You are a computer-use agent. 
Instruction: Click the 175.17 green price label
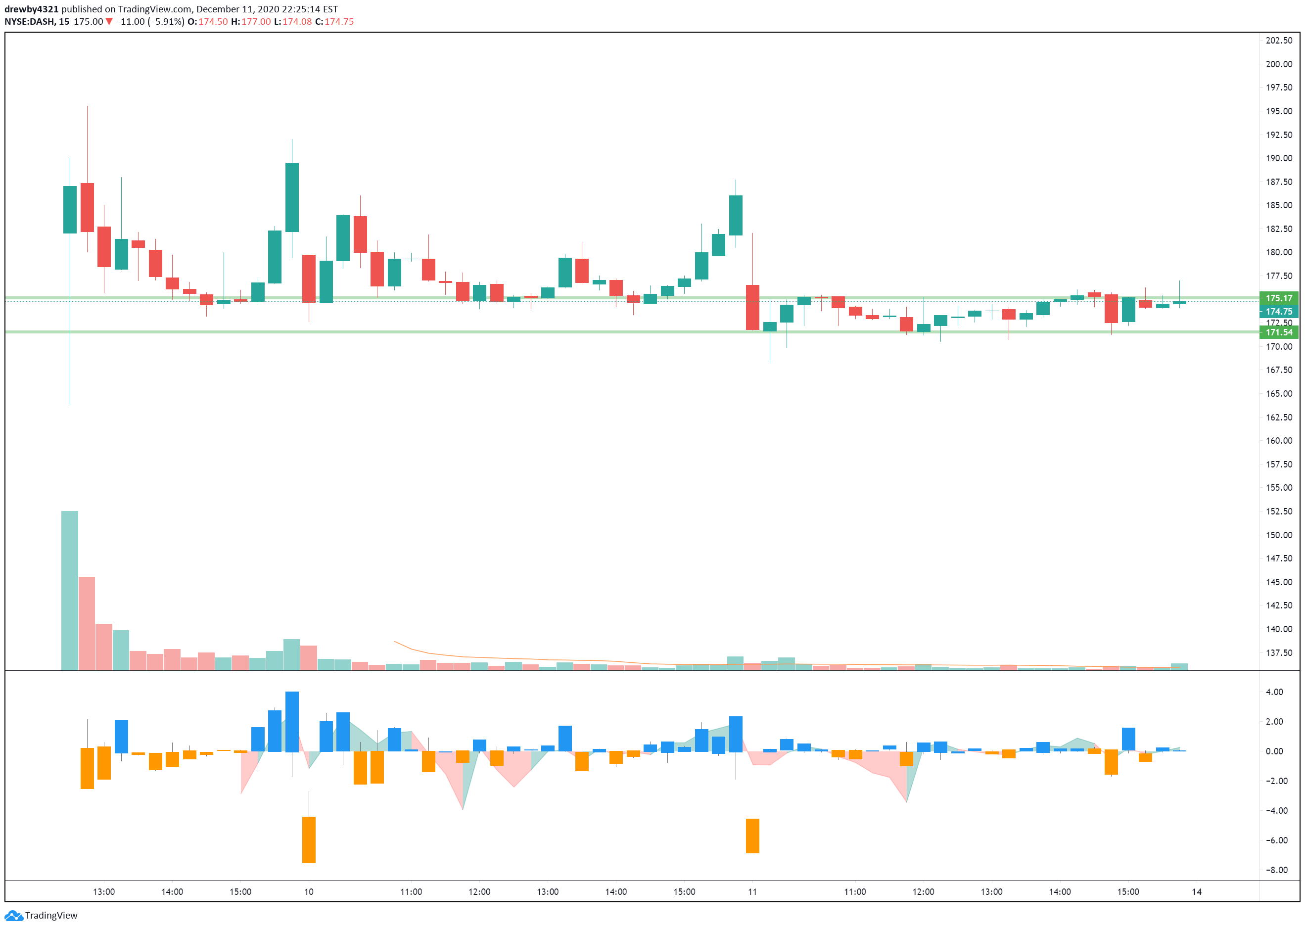click(1278, 298)
